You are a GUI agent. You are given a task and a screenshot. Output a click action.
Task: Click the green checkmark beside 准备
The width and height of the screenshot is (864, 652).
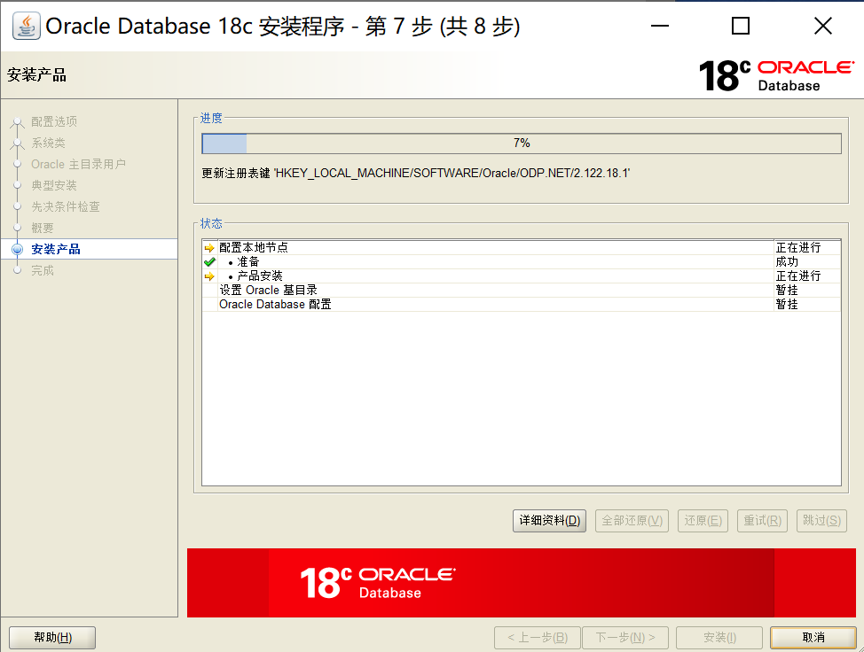coord(209,262)
